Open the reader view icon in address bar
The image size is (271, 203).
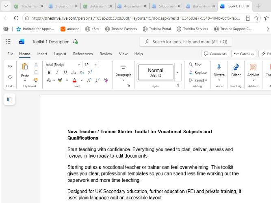(x=248, y=18)
